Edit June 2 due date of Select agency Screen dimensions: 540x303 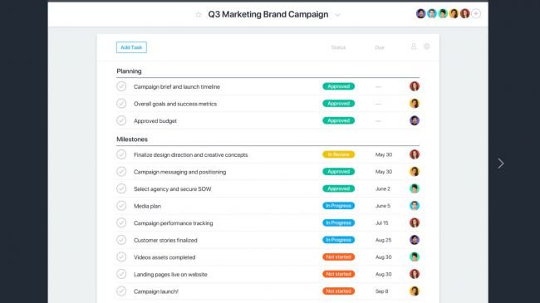pos(383,188)
